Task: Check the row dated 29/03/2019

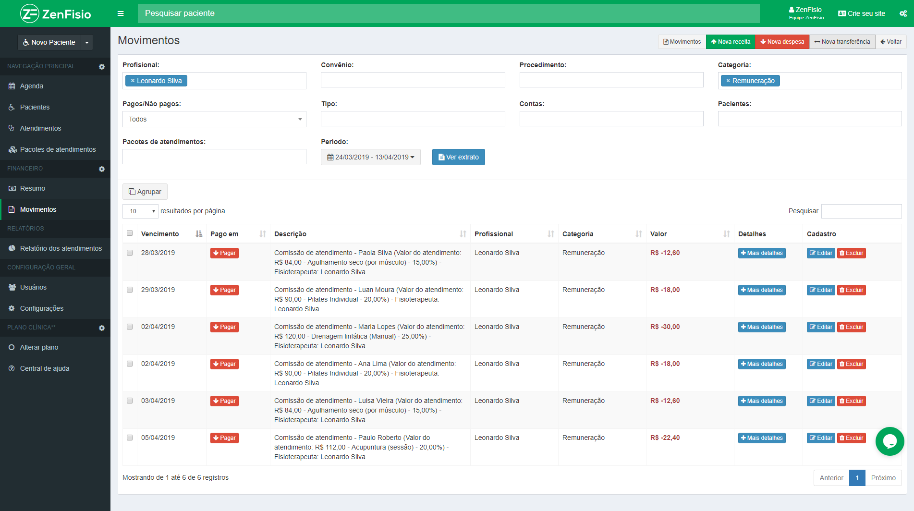Action: point(130,290)
